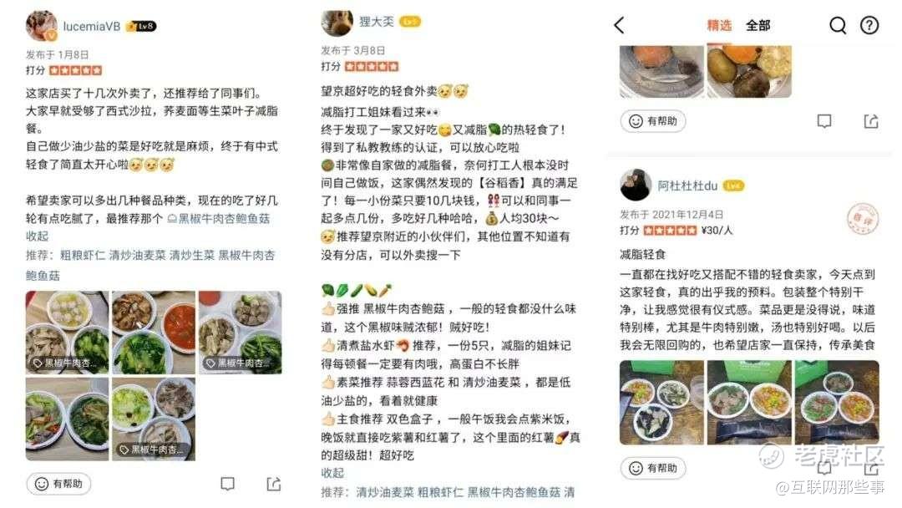Share lucemiaVB's review

pos(274,484)
